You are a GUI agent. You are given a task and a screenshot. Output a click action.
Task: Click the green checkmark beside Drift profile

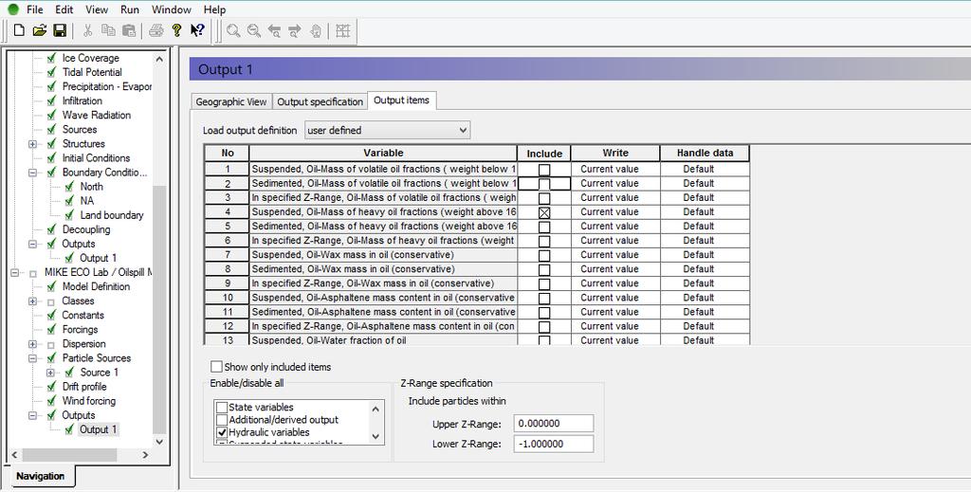(x=51, y=386)
